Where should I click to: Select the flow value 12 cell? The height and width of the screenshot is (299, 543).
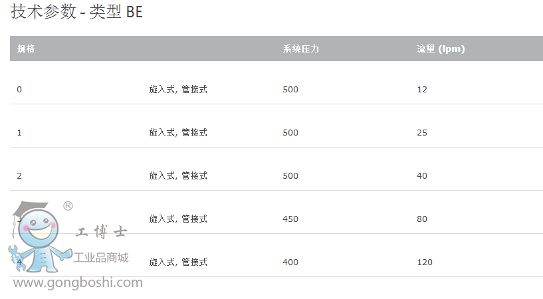(422, 89)
